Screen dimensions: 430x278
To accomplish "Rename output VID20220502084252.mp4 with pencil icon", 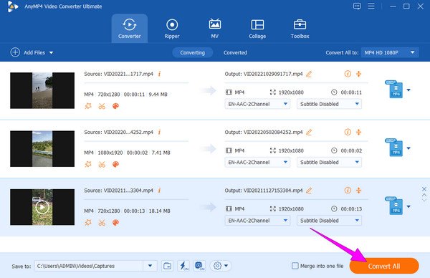I will (309, 133).
